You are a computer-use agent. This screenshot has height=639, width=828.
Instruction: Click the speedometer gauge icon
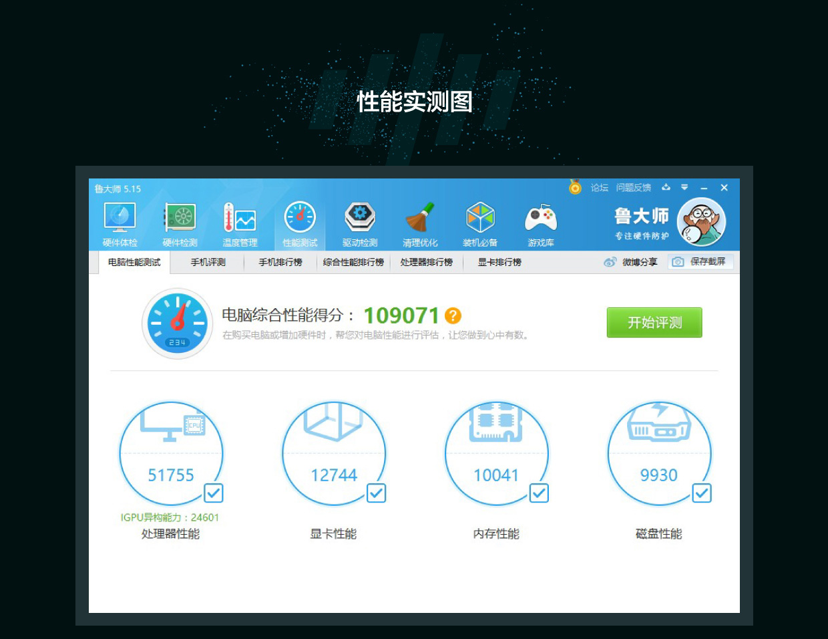pos(178,324)
